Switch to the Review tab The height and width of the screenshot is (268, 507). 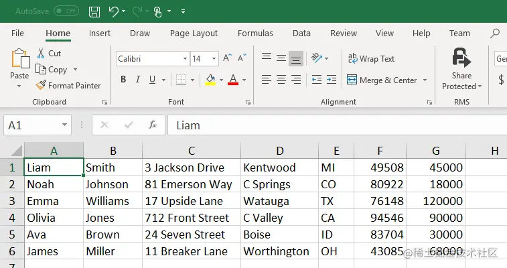coord(344,33)
